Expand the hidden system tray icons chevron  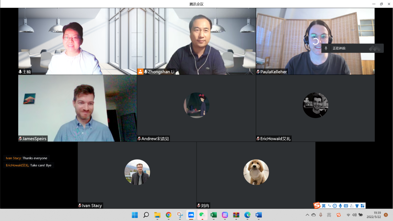tap(307, 215)
